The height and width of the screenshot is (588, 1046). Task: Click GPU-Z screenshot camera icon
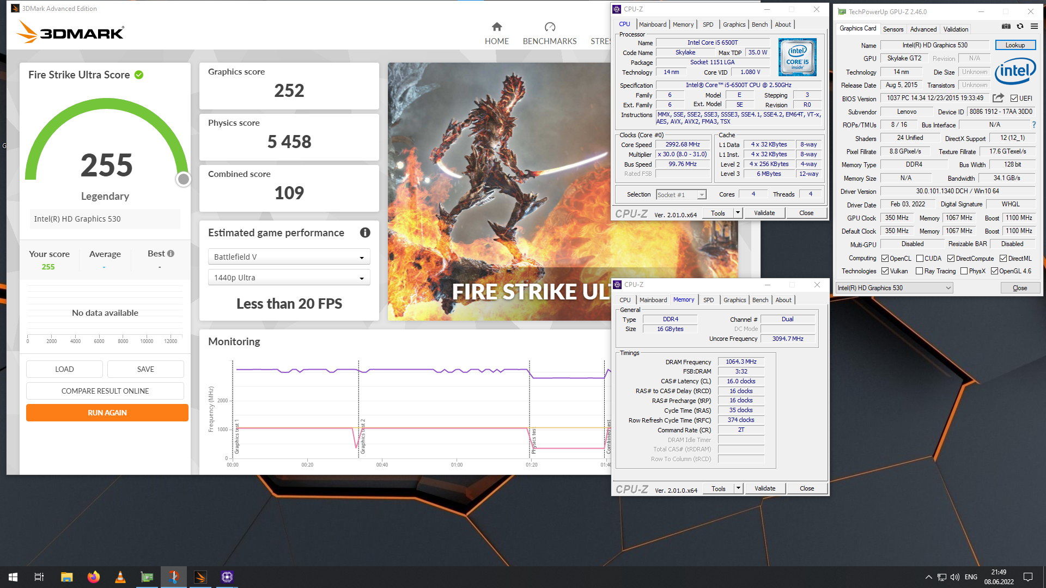click(1006, 26)
